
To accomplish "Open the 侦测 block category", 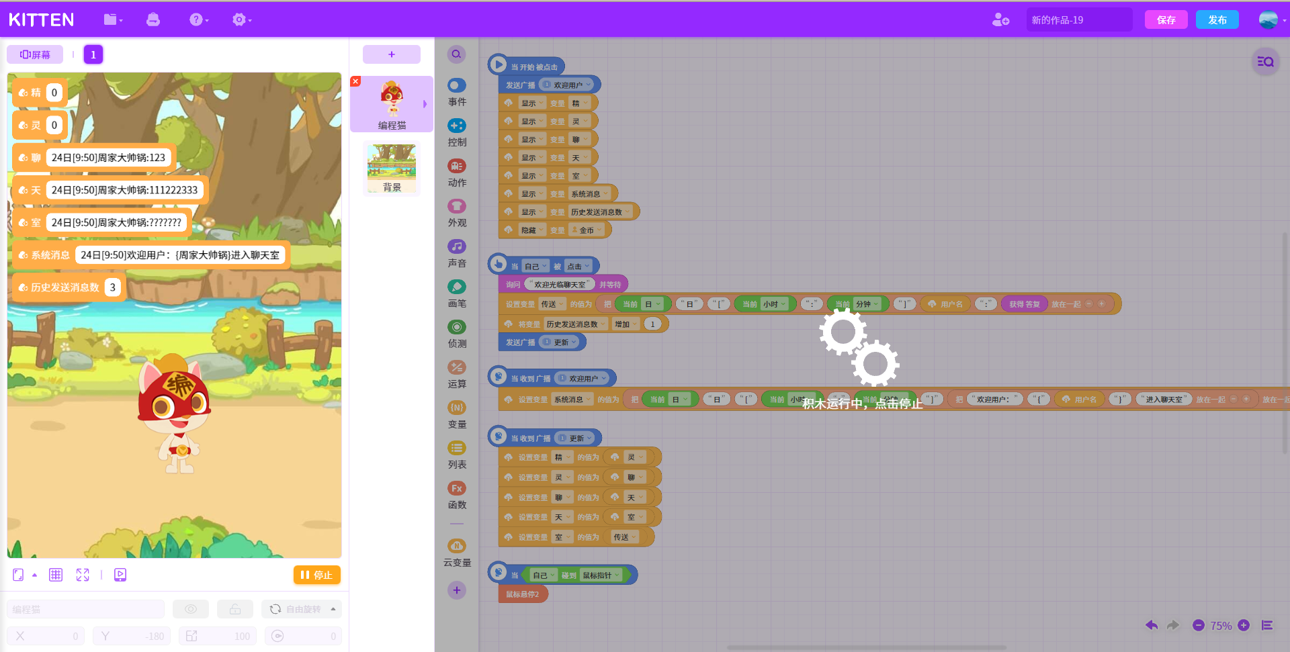I will coord(457,334).
